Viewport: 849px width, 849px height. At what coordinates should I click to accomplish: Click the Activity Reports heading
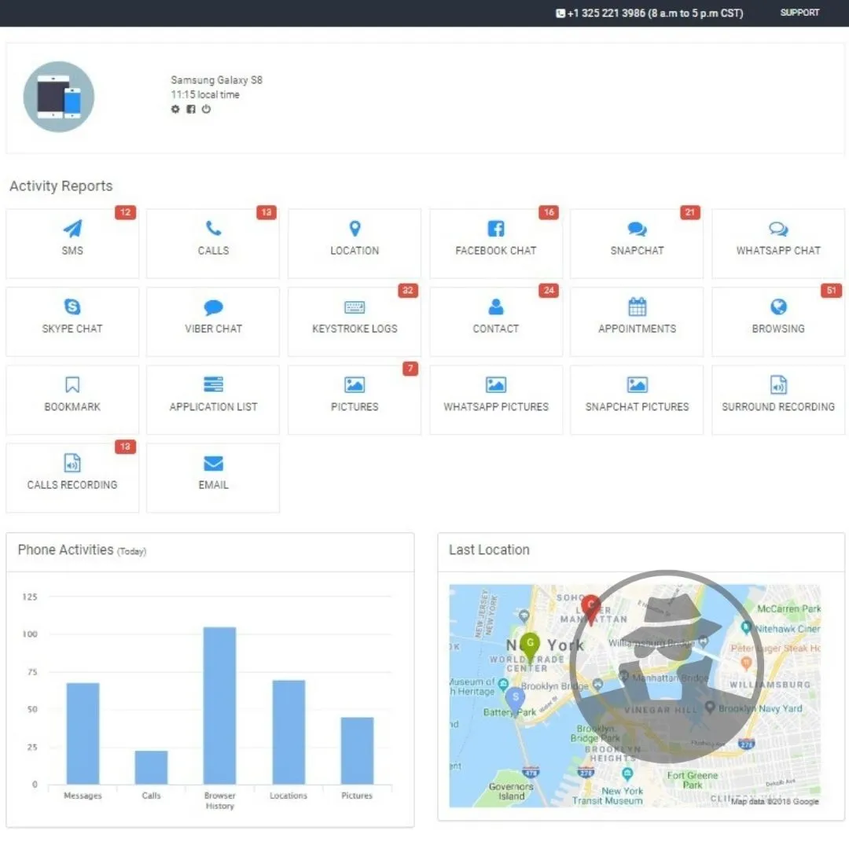(61, 186)
